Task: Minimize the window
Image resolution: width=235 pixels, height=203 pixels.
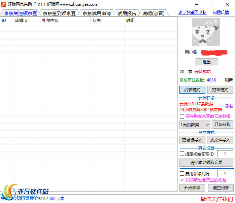Action: pyautogui.click(x=197, y=4)
